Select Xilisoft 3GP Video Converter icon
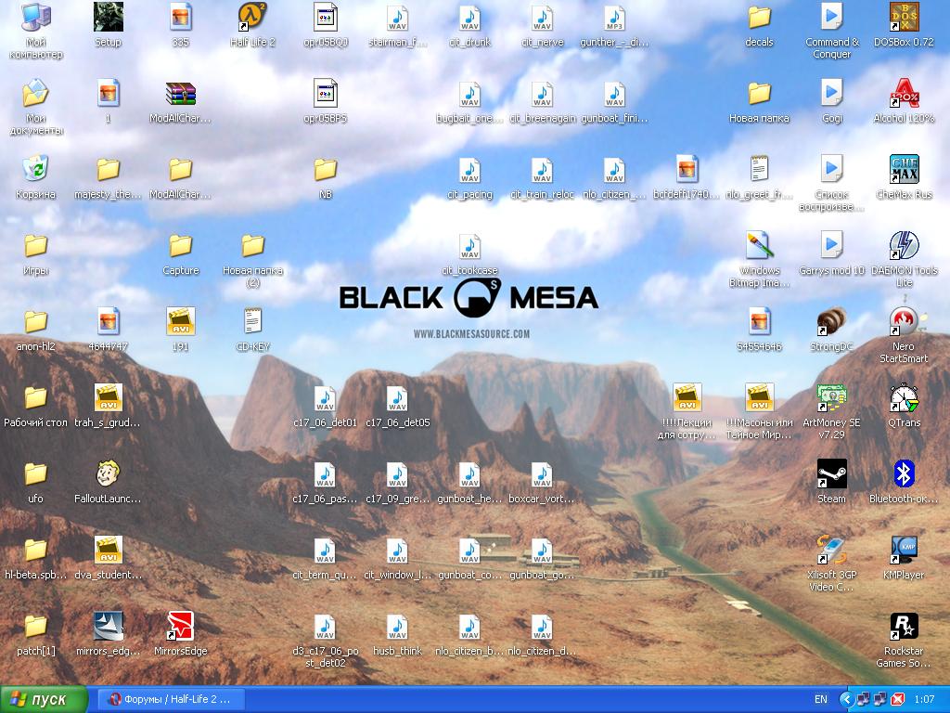Image resolution: width=950 pixels, height=713 pixels. (831, 550)
